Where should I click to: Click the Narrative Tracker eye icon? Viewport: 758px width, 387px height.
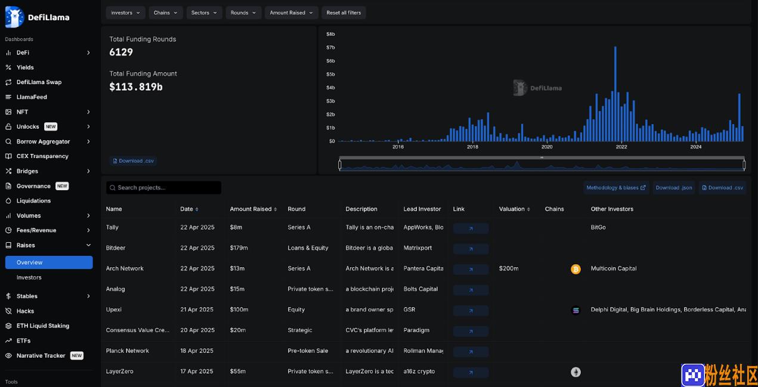click(x=8, y=355)
